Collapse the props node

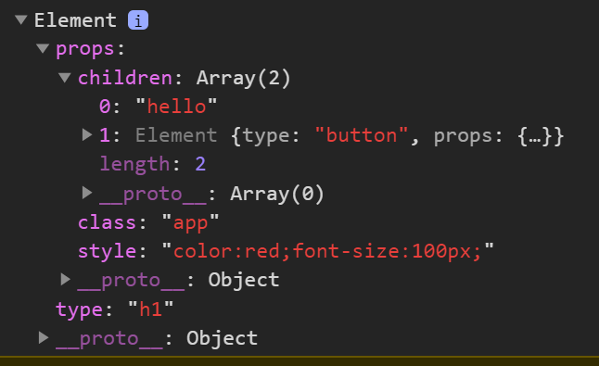pyautogui.click(x=43, y=48)
